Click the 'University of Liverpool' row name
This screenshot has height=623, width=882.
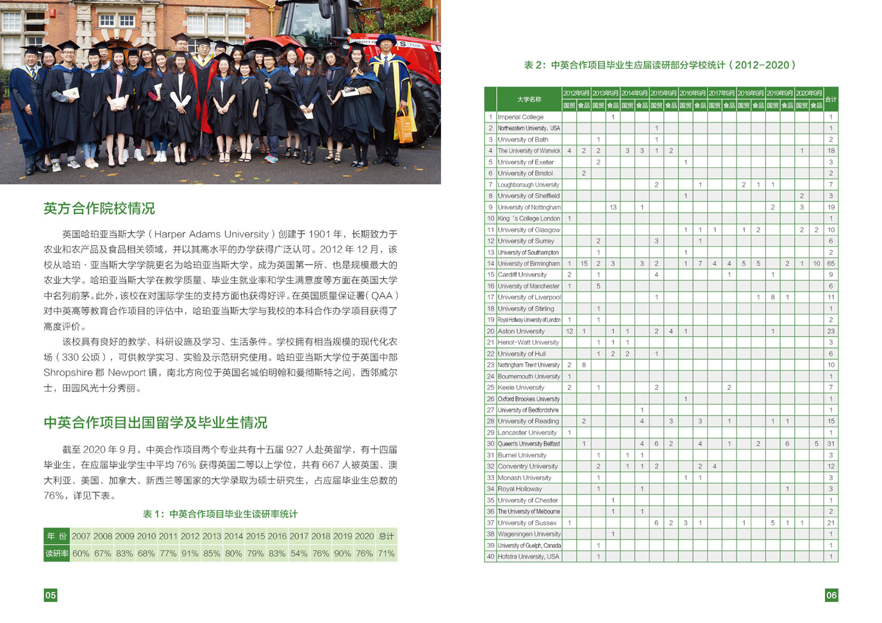[x=529, y=297]
